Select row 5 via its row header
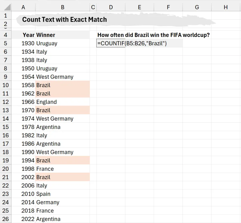The image size is (241, 223). click(x=6, y=43)
